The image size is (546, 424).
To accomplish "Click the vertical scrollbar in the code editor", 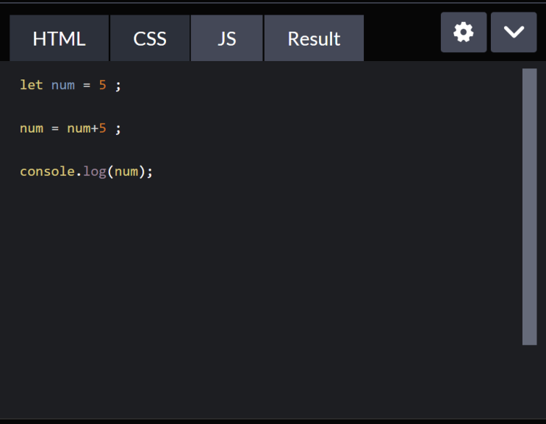I will (529, 207).
